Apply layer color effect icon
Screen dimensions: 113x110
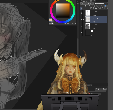[103, 89]
